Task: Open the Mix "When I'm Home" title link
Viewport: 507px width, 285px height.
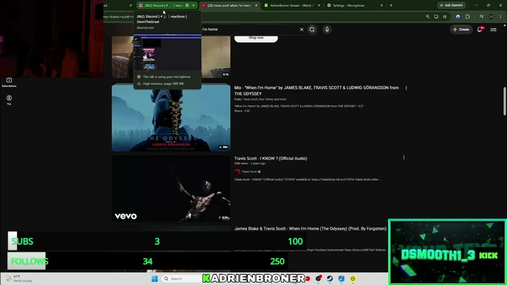Action: pos(316,91)
